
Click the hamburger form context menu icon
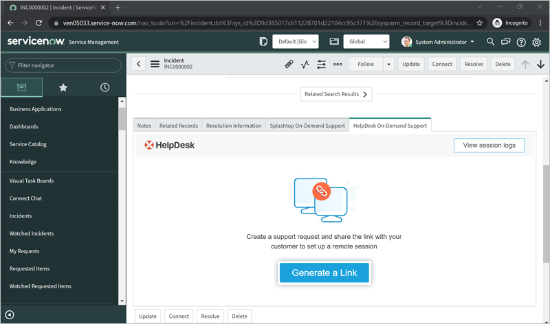point(155,64)
